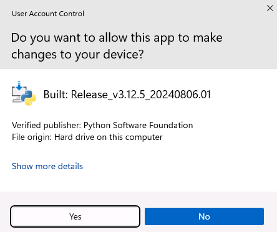Click Yes to allow changes
This screenshot has height=232, width=277.
click(x=75, y=216)
